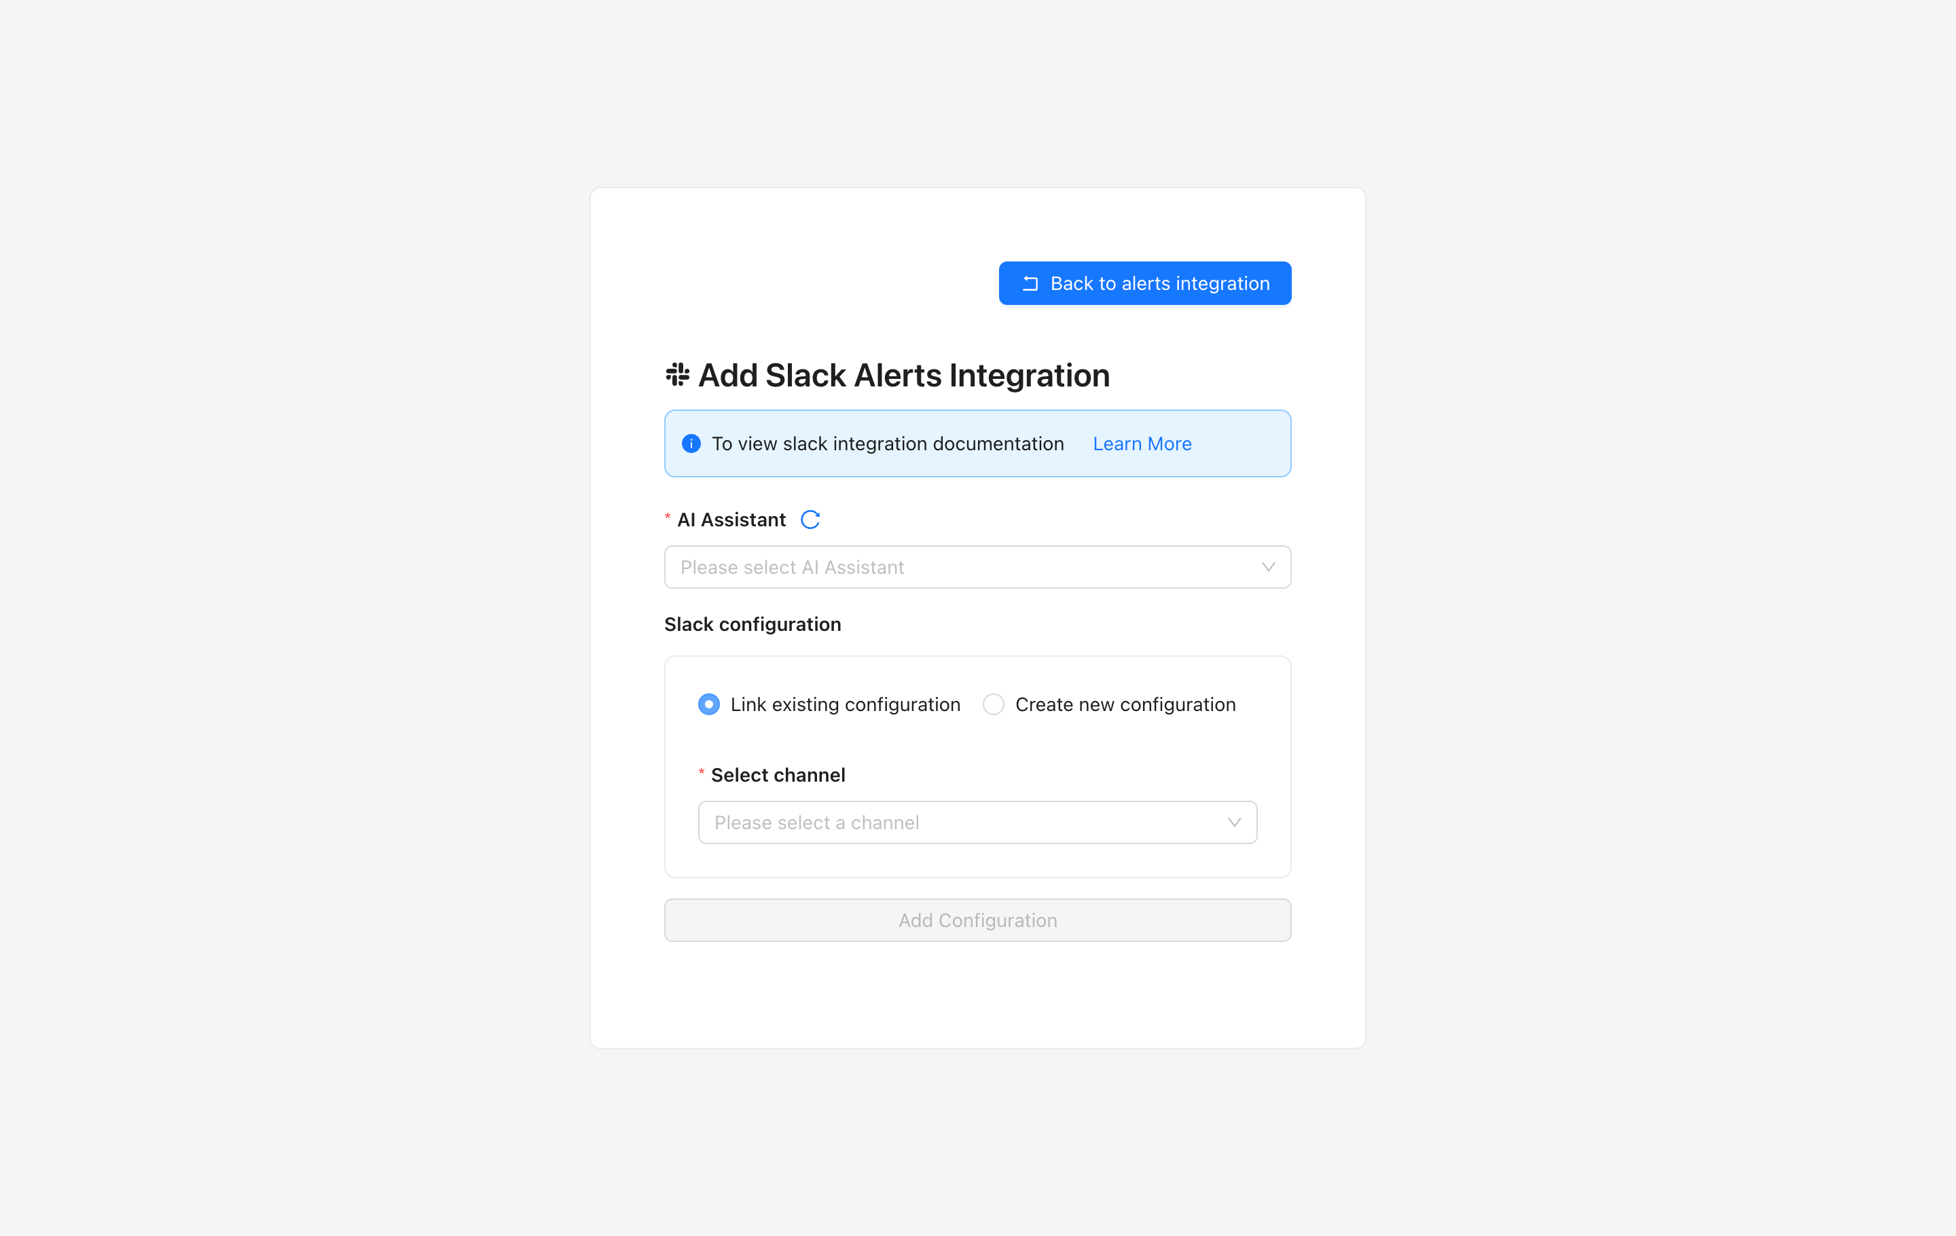Open the Learn More documentation link
This screenshot has height=1236, width=1956.
[x=1142, y=443]
